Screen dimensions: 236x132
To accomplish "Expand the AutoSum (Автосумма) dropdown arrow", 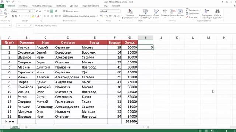I will (x=201, y=10).
